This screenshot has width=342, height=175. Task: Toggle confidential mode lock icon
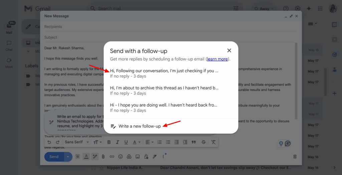pos(146,157)
